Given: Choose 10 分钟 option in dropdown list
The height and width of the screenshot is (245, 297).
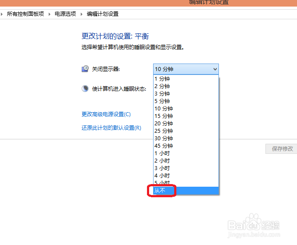Looking at the screenshot, I should coord(186,109).
